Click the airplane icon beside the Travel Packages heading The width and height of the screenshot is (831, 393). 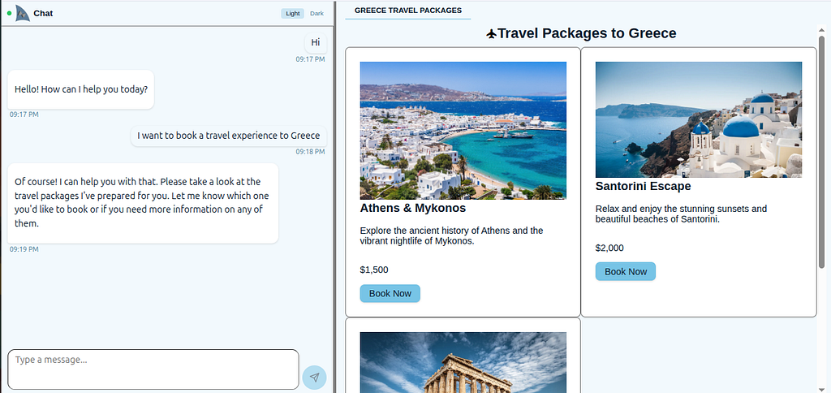491,34
